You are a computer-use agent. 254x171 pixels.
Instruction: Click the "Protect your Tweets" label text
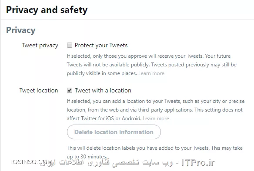click(101, 46)
